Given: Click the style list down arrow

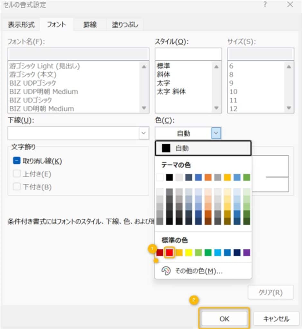Looking at the screenshot, I should coord(216,108).
